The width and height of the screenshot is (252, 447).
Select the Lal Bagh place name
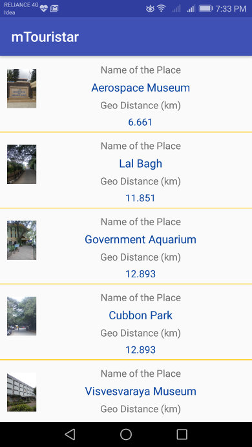pos(141,164)
